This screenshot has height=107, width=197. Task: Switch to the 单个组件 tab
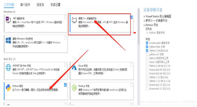click(25, 5)
